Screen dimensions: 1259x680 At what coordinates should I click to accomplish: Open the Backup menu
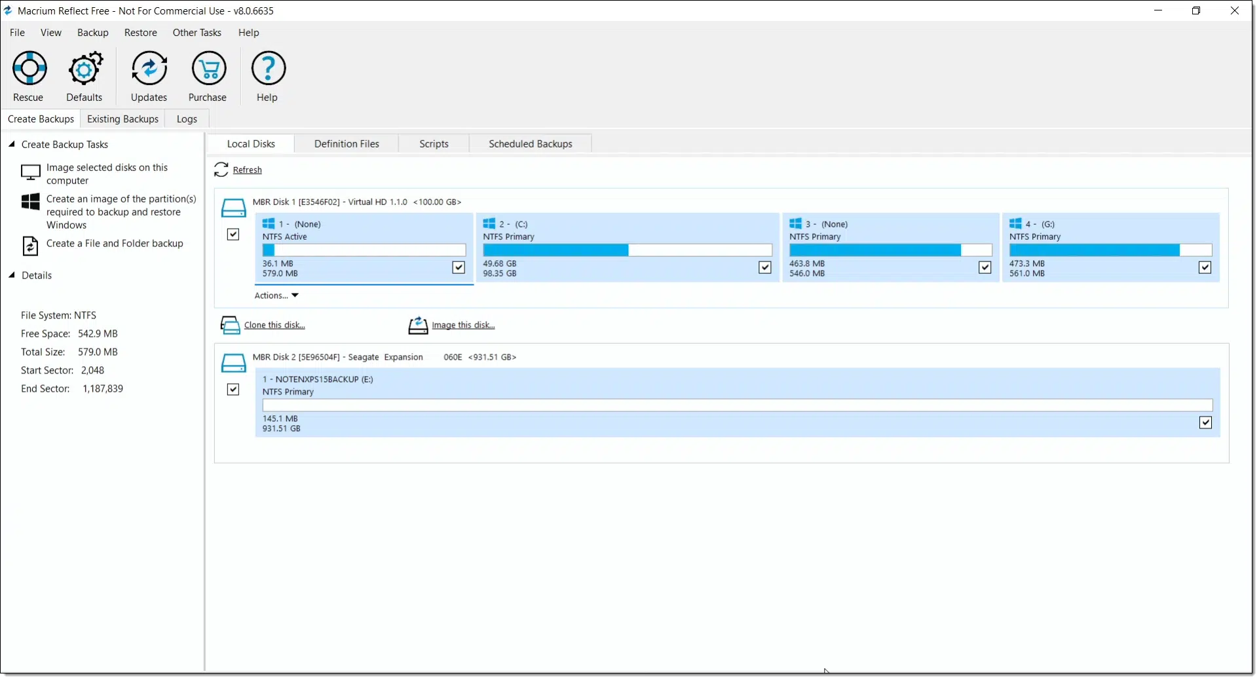point(93,33)
